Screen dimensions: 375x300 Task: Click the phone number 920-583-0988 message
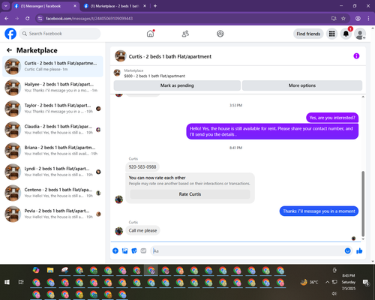(142, 166)
